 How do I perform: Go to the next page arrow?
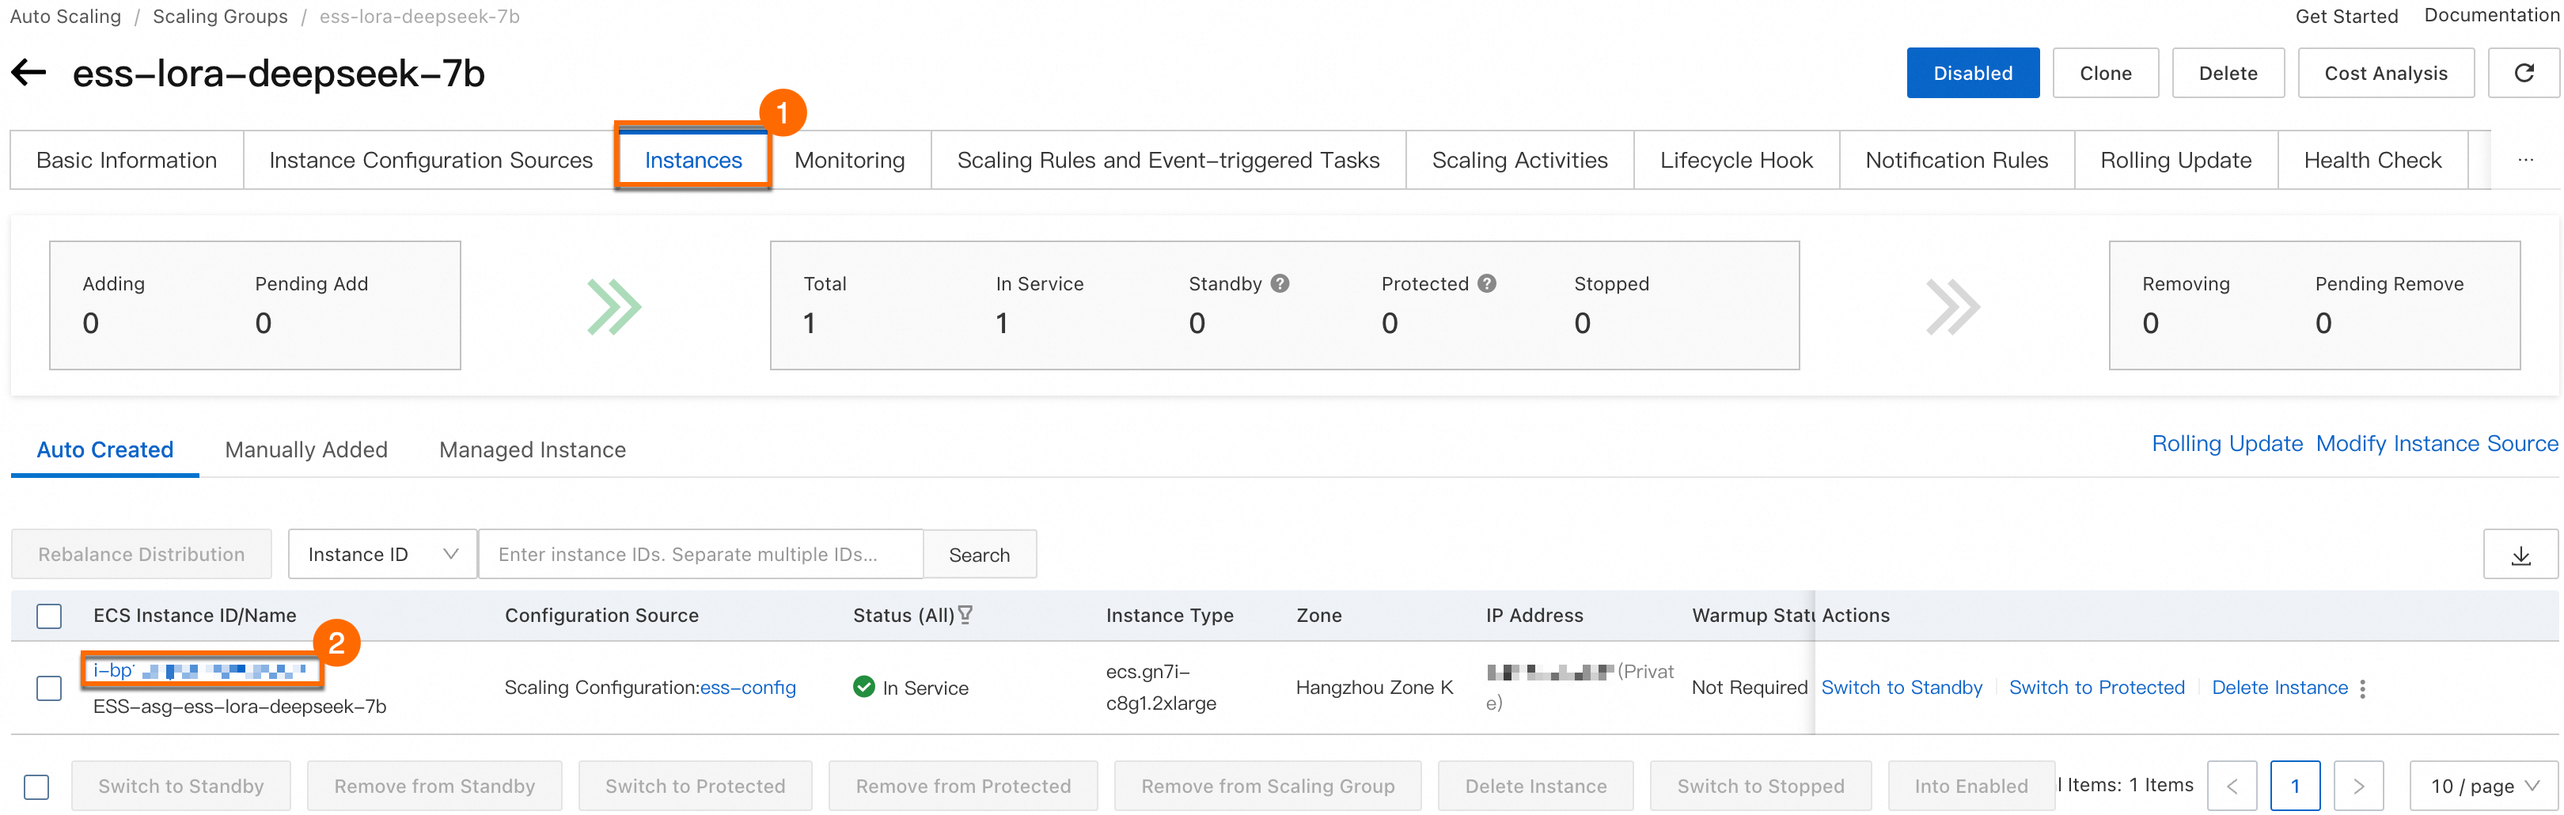[x=2358, y=787]
